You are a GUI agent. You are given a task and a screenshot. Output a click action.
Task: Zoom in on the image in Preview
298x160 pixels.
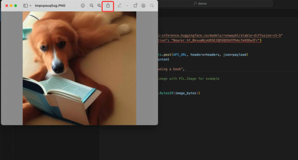point(99,6)
